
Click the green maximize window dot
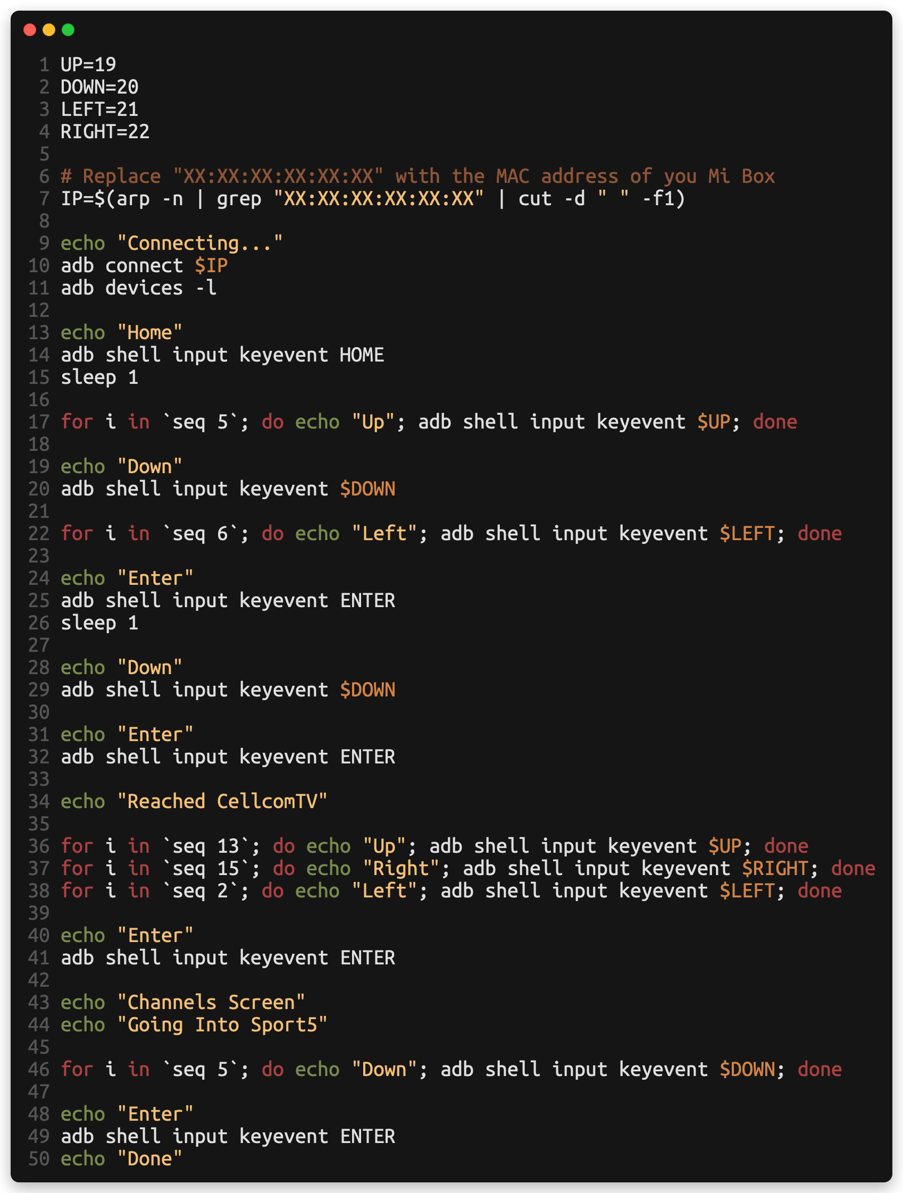click(68, 30)
